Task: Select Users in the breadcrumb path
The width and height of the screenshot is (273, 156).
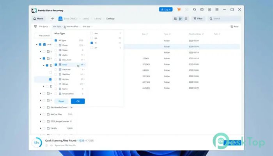Action: 86,19
